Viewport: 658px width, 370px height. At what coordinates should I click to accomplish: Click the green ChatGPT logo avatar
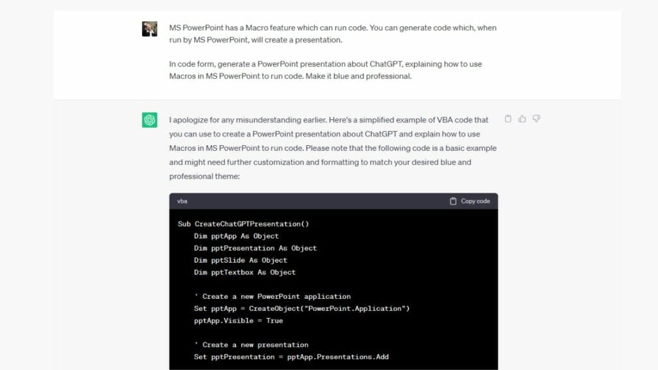point(149,120)
